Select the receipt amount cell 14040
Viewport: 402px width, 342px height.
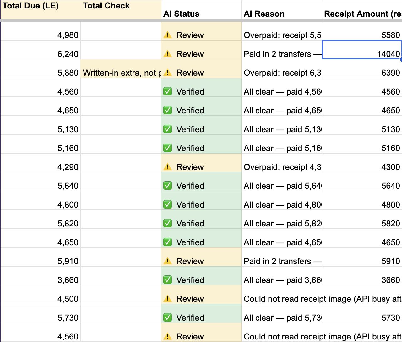coord(362,50)
